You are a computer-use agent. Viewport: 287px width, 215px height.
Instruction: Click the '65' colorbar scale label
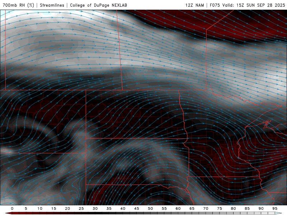tap(192, 209)
